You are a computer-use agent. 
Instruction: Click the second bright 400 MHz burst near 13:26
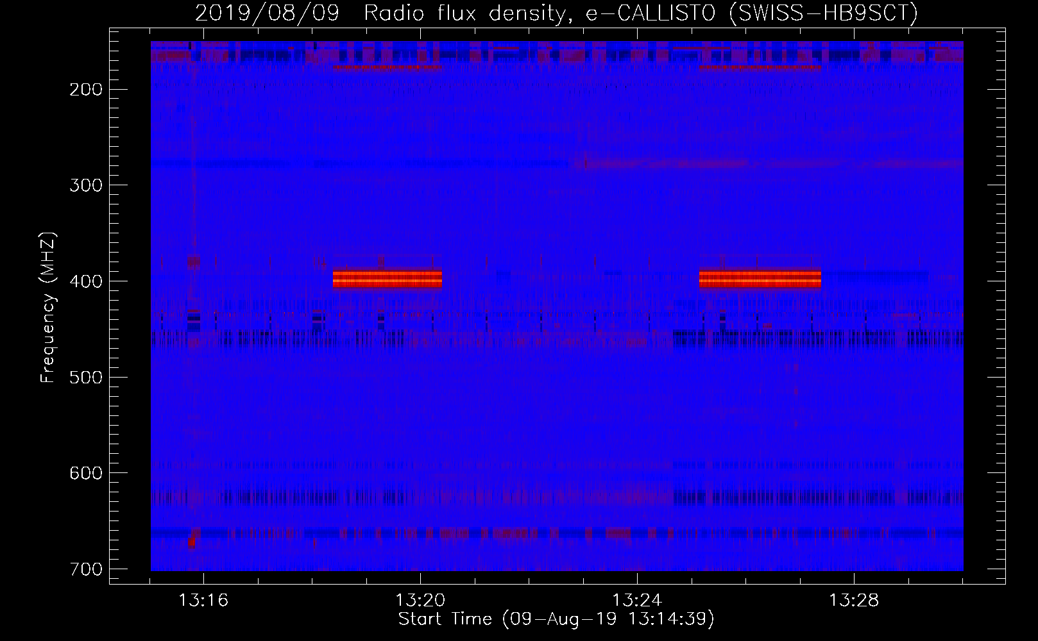[x=760, y=279]
